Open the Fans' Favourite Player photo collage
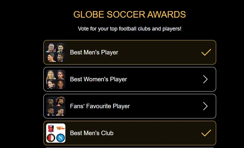The height and width of the screenshot is (148, 244). pos(56,106)
